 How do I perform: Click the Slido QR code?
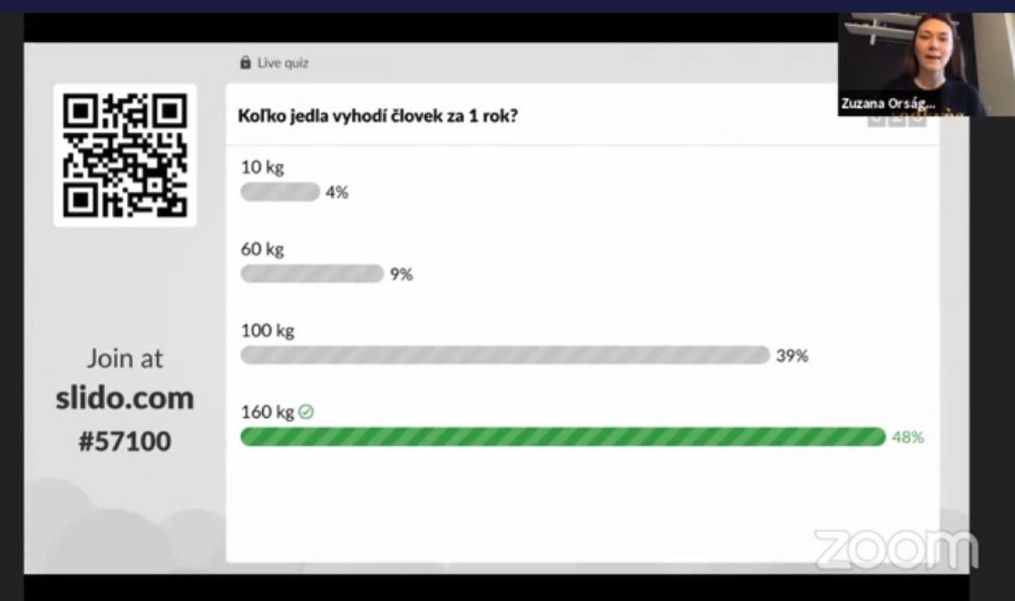(125, 156)
